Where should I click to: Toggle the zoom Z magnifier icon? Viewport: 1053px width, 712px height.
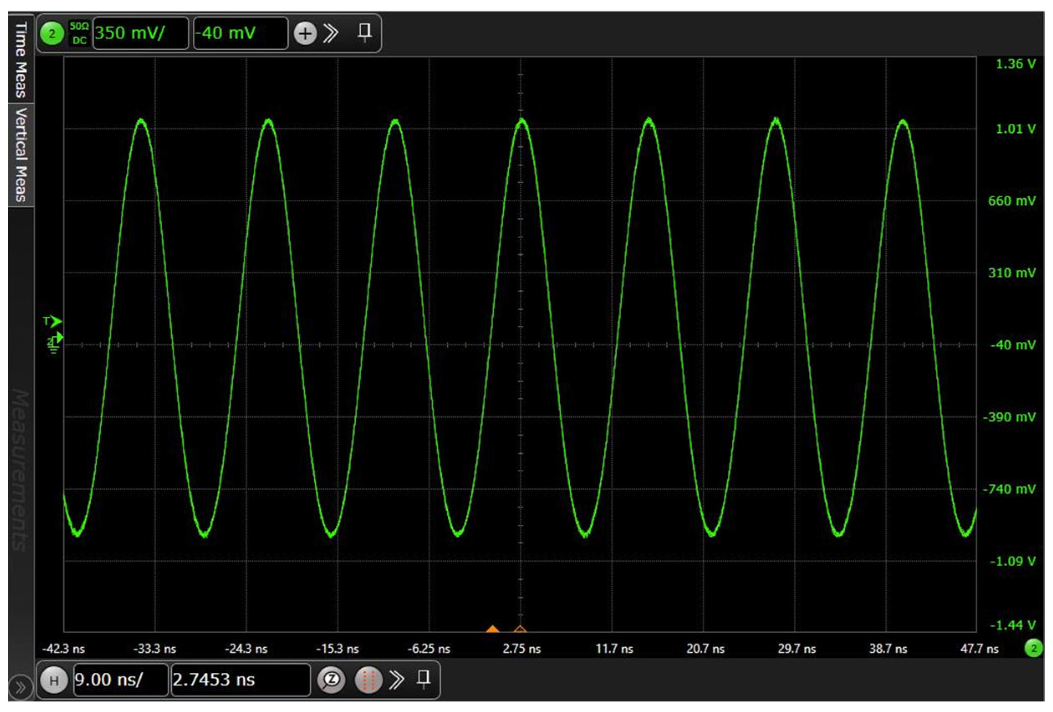click(331, 679)
